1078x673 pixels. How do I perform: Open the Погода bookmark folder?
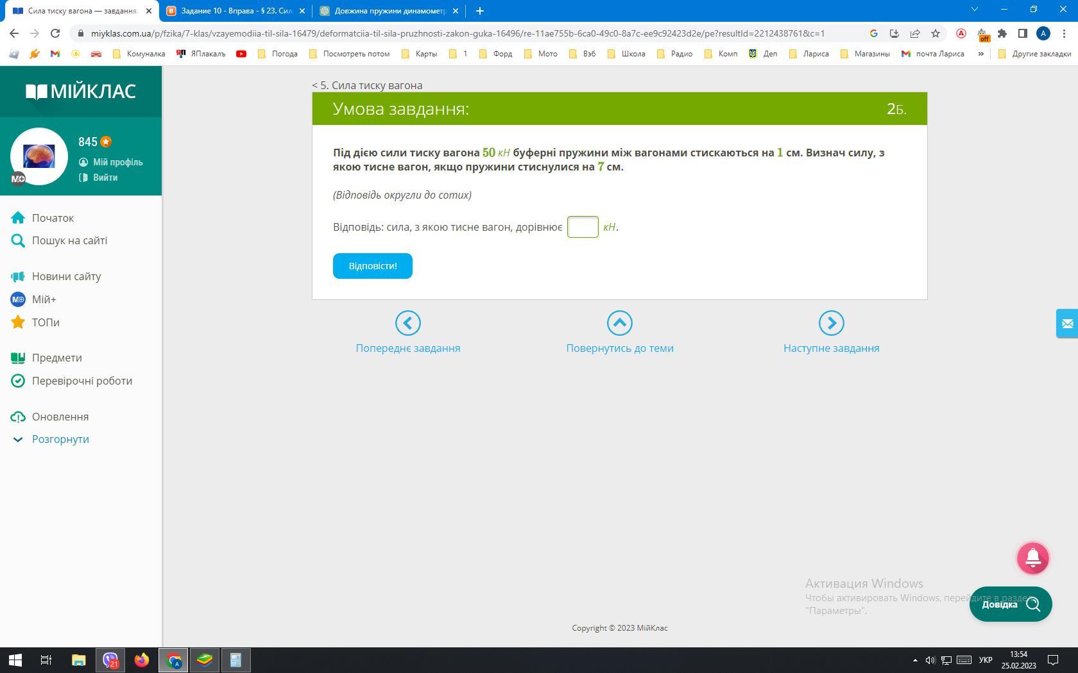(x=278, y=54)
